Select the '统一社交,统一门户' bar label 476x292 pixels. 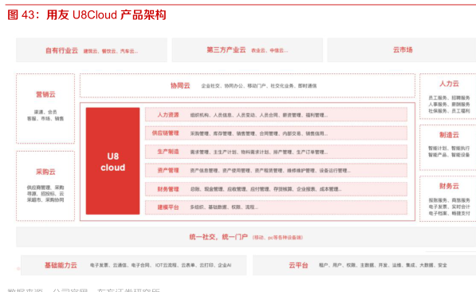tap(218, 237)
